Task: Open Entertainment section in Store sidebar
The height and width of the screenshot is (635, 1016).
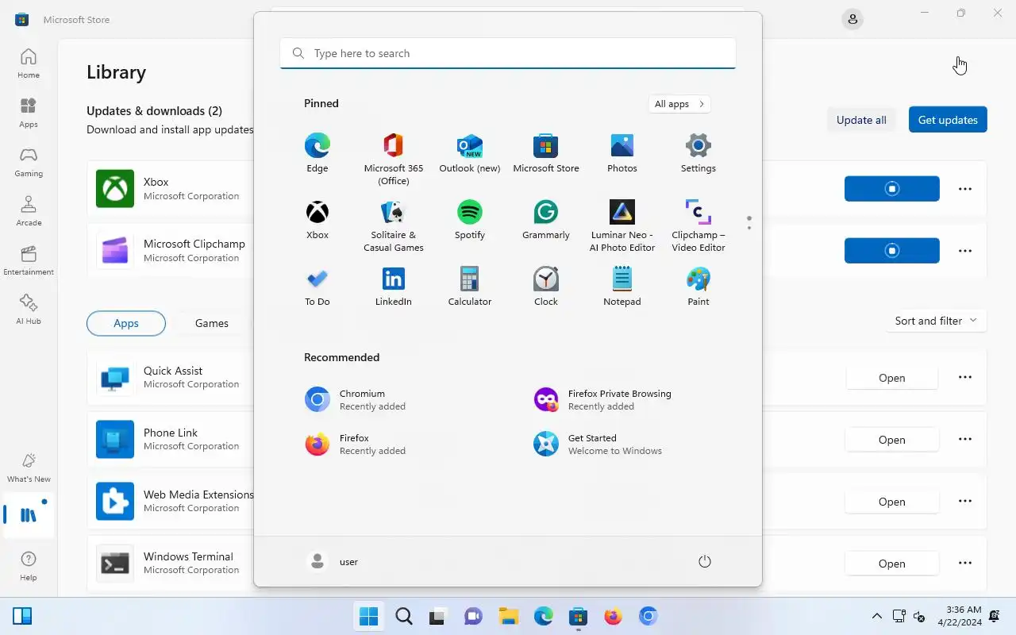Action: tap(29, 260)
